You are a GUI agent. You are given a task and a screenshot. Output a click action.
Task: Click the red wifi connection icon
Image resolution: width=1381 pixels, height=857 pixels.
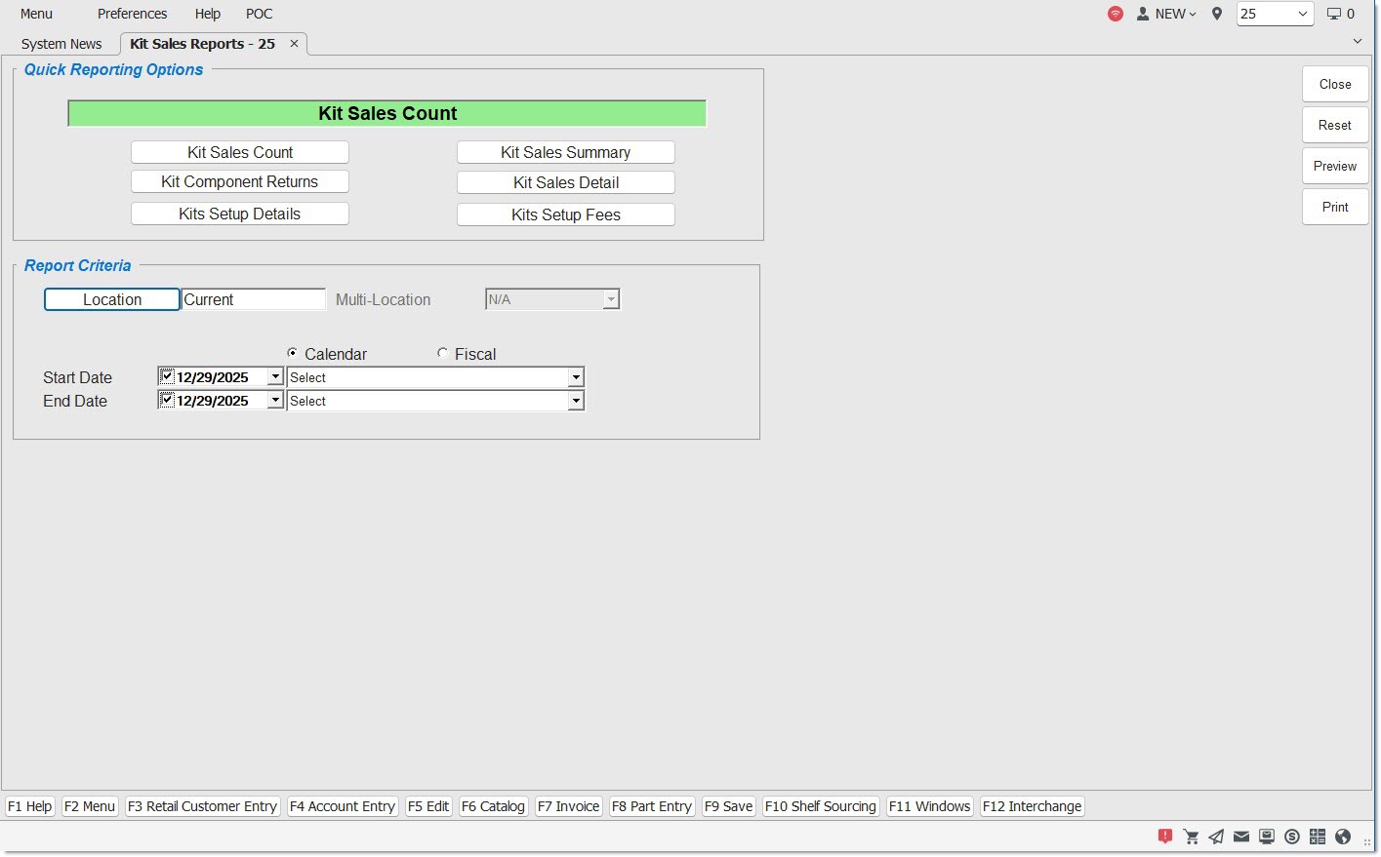[1116, 14]
